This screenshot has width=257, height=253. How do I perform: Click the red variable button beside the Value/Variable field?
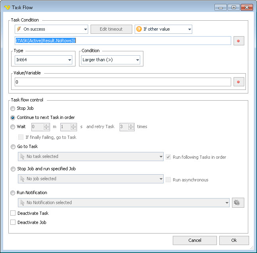239,82
